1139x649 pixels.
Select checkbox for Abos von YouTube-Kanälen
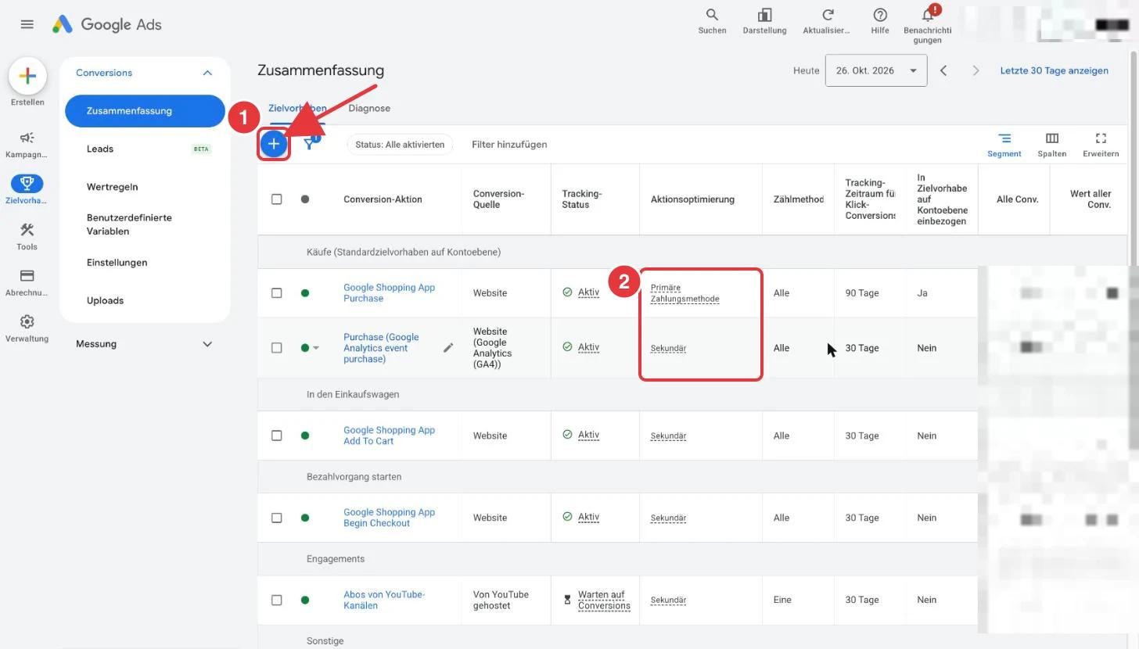276,600
